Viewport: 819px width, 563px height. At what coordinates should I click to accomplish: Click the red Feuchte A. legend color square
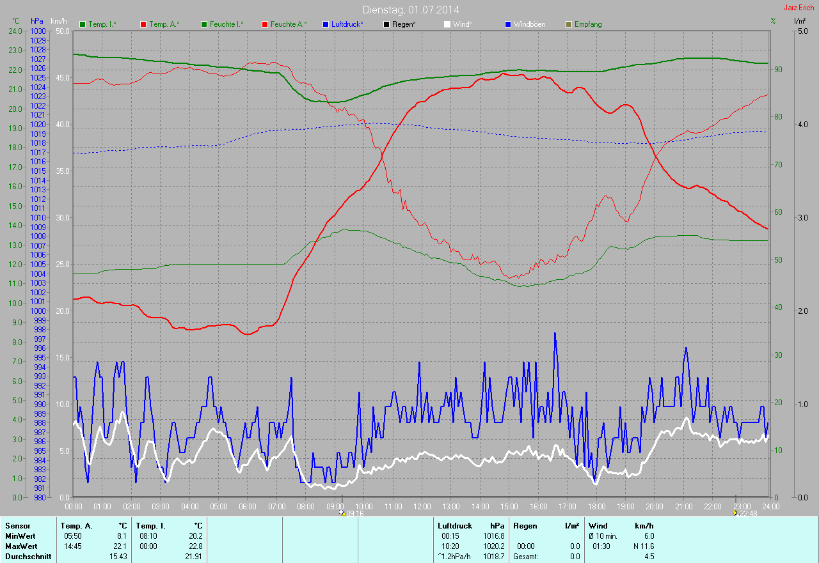tap(264, 24)
